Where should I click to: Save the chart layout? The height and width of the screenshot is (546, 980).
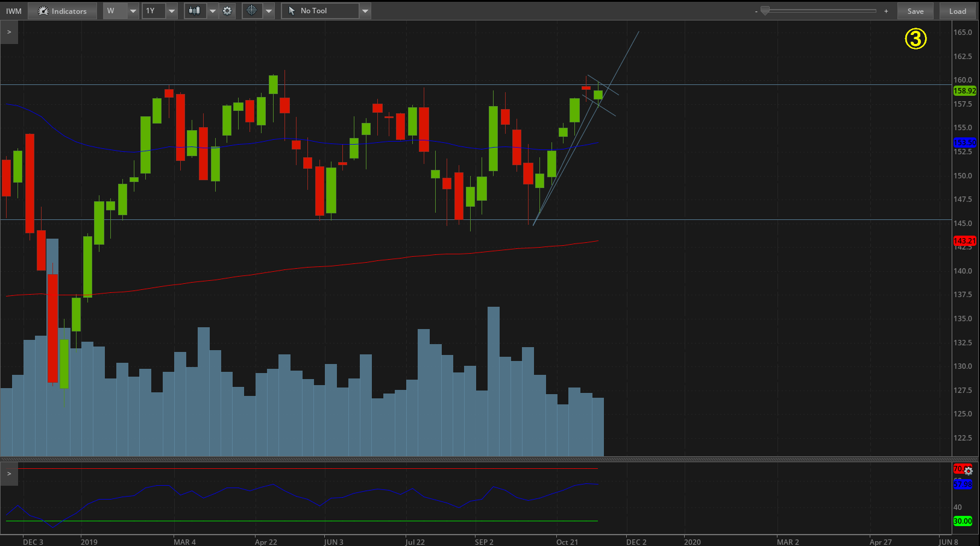pyautogui.click(x=916, y=10)
